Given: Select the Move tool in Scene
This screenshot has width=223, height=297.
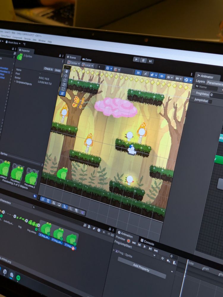Looking at the screenshot, I should click(x=66, y=75).
